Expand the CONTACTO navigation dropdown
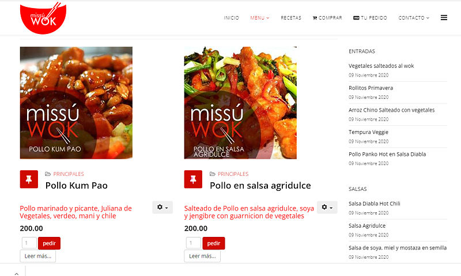This screenshot has height=276, width=461. 414,18
